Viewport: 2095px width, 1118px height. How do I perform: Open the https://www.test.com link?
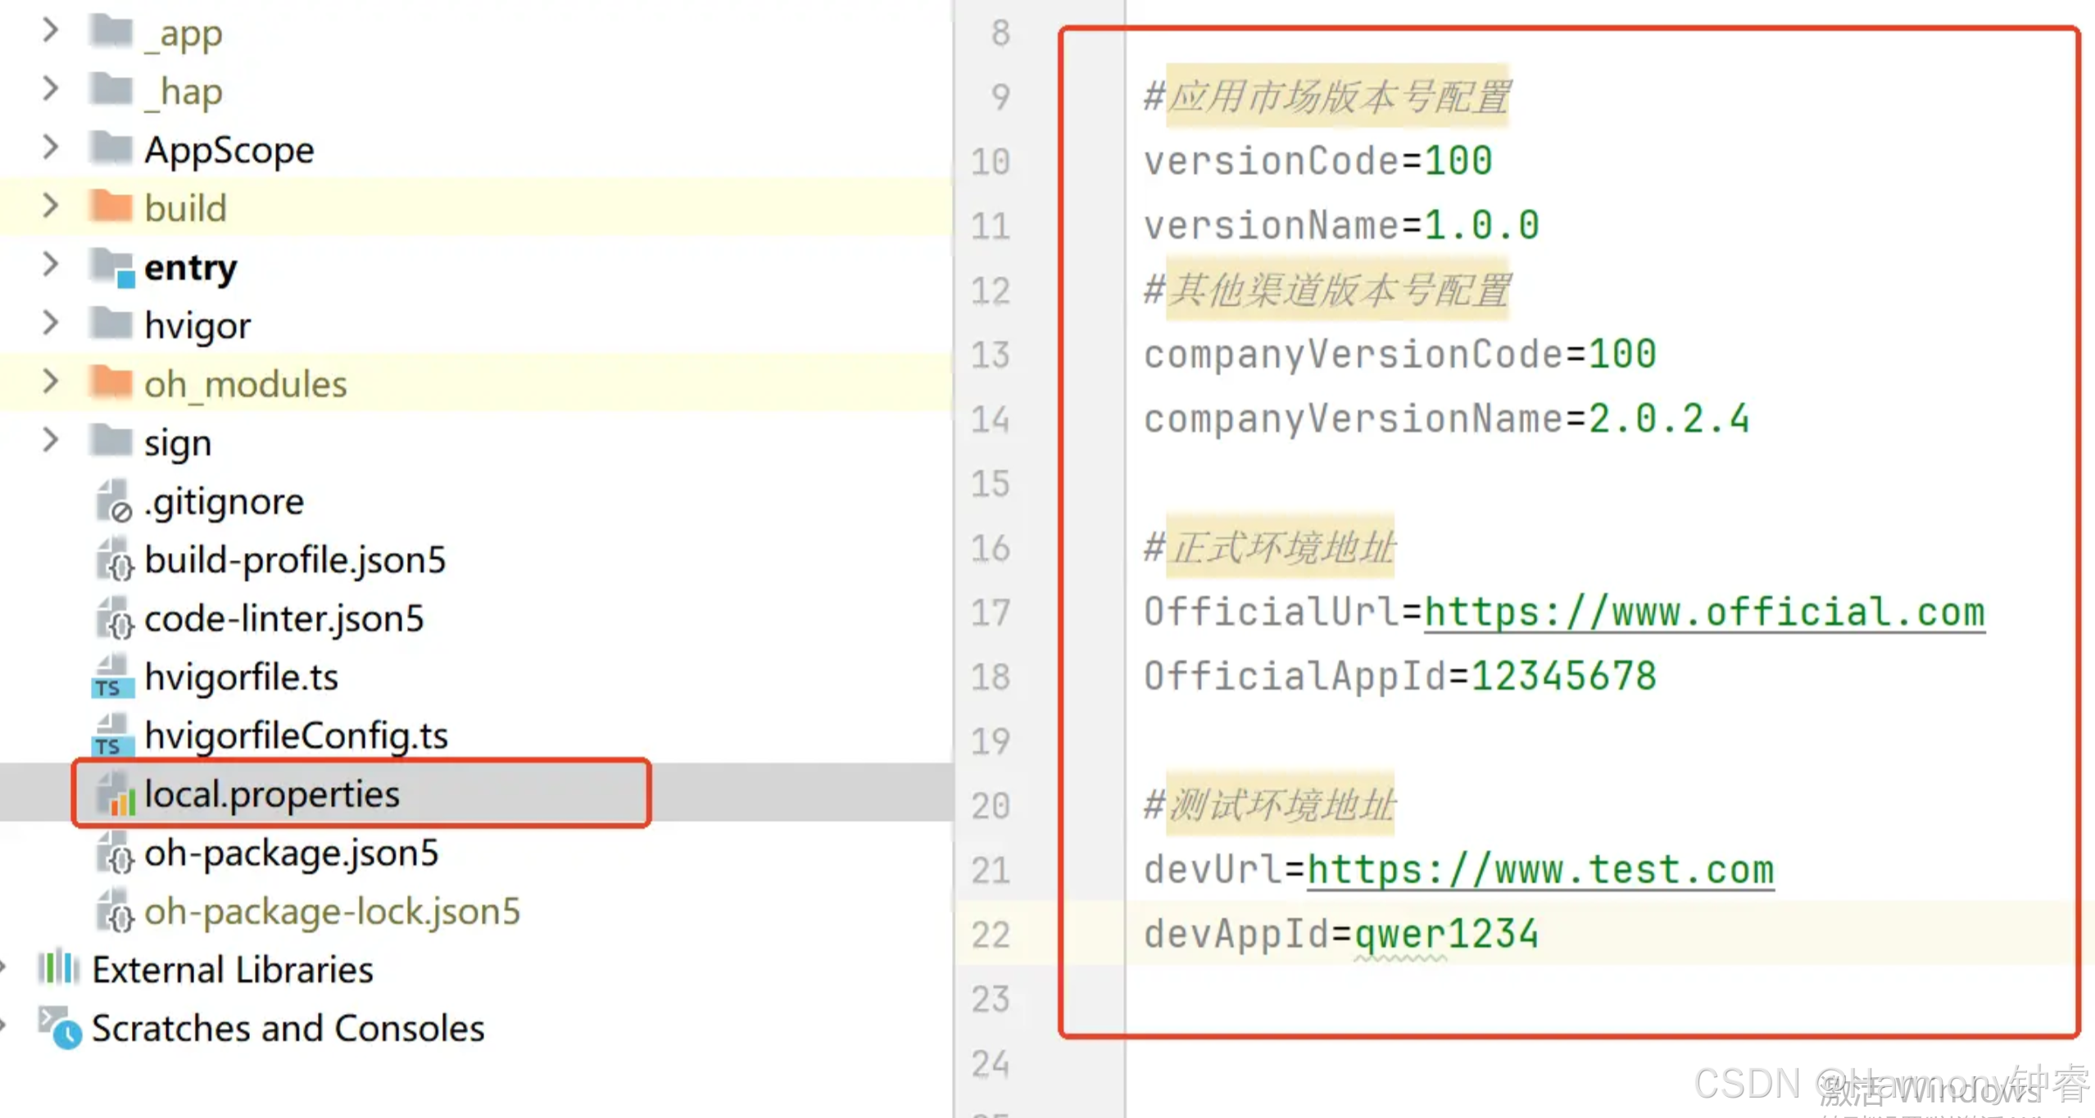(x=1540, y=870)
